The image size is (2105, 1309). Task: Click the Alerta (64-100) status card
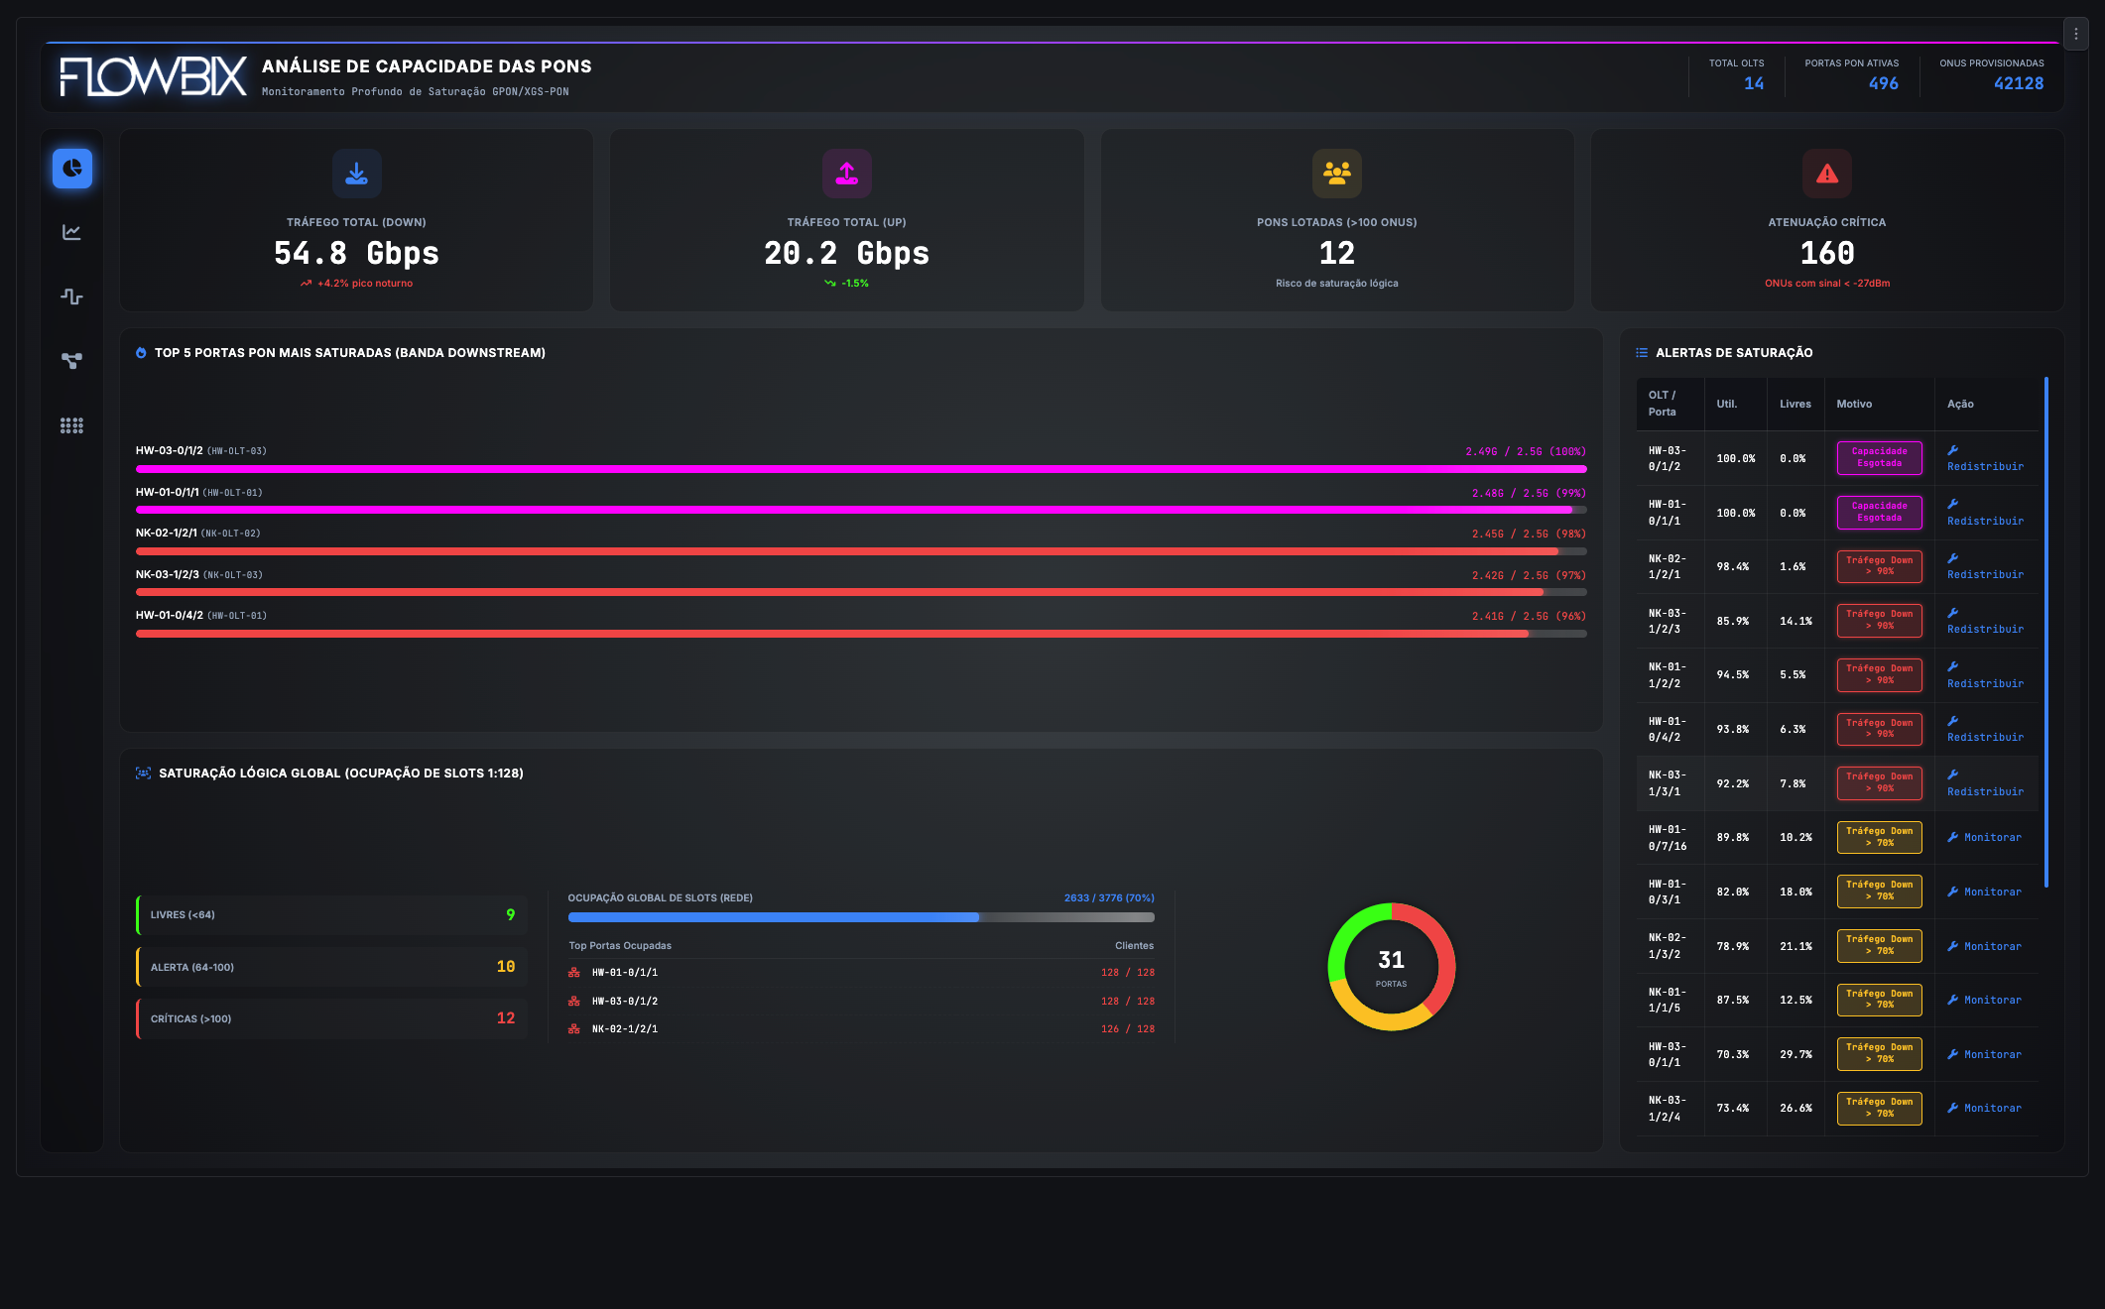(331, 967)
